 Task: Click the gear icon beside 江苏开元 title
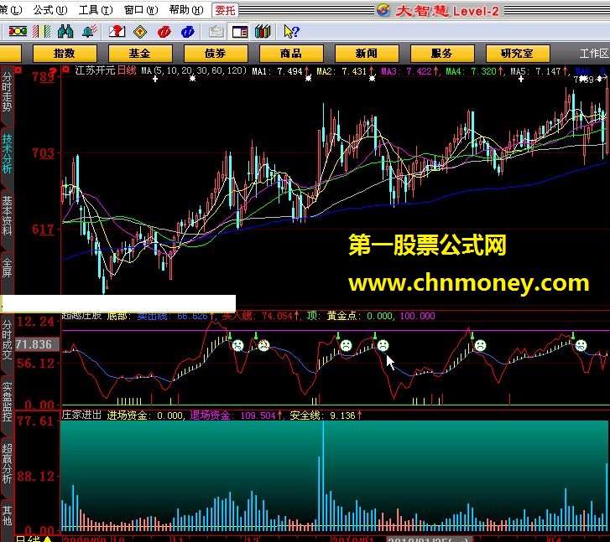tap(66, 70)
